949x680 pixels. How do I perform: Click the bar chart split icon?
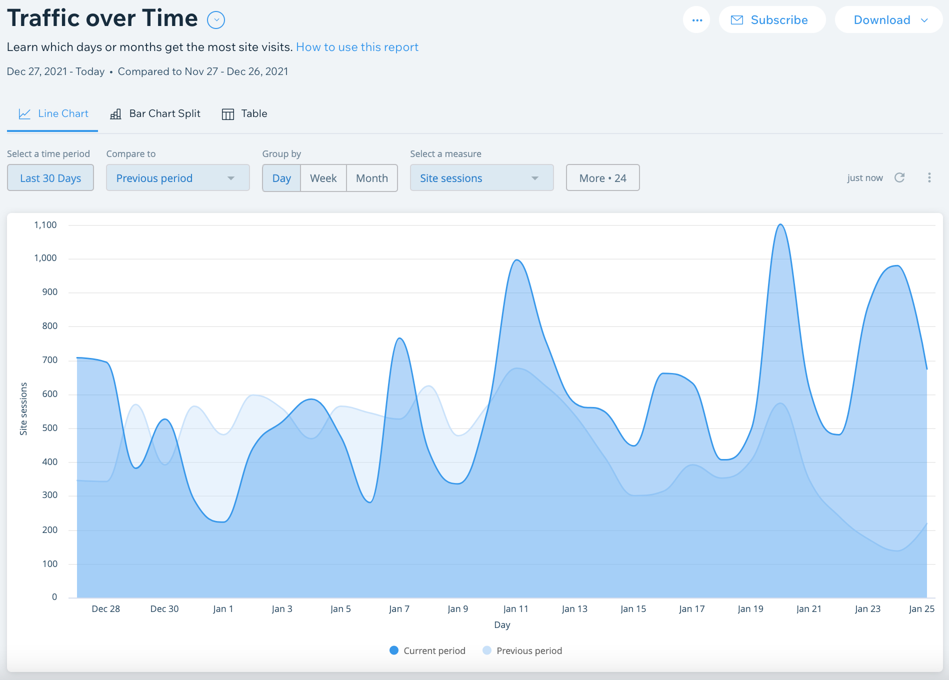pos(115,114)
